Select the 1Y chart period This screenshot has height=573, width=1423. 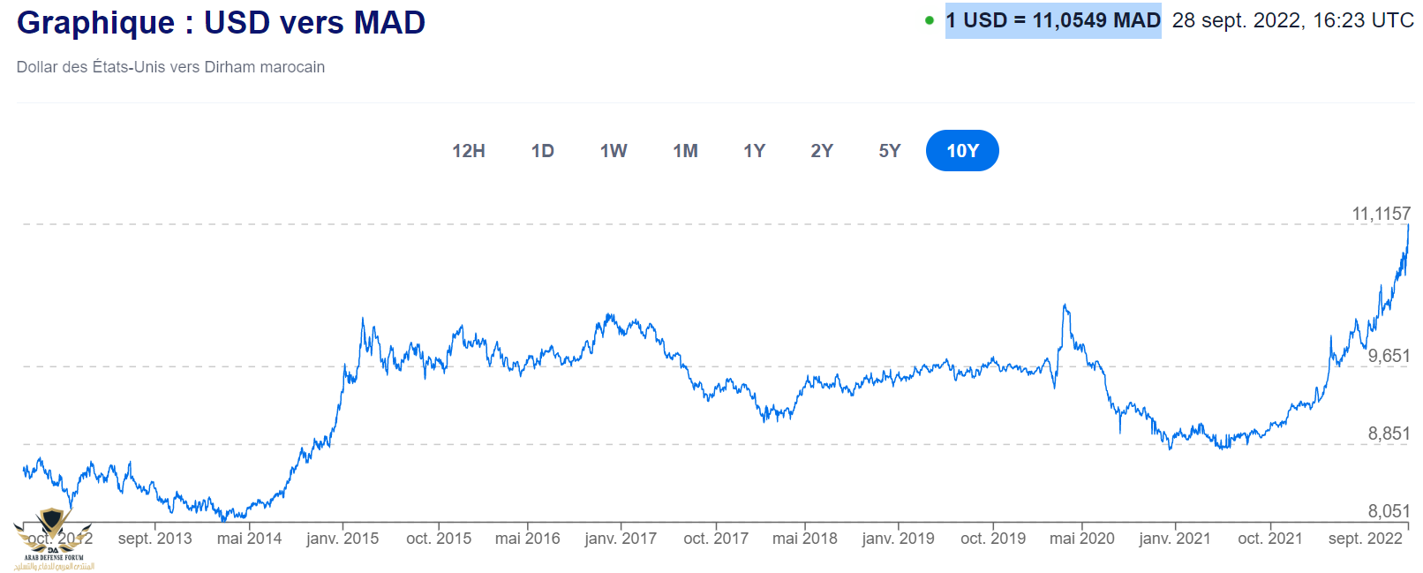click(x=754, y=151)
